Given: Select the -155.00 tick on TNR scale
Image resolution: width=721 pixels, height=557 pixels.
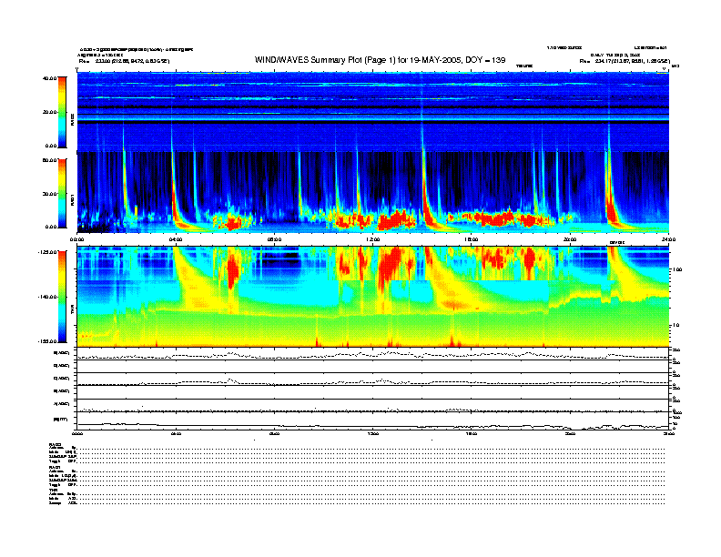Looking at the screenshot, I should (x=47, y=341).
